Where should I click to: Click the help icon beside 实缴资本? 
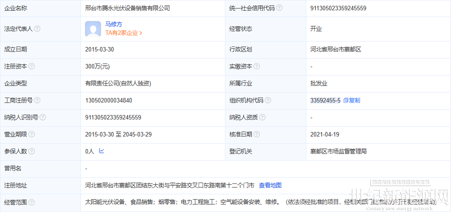(x=257, y=66)
